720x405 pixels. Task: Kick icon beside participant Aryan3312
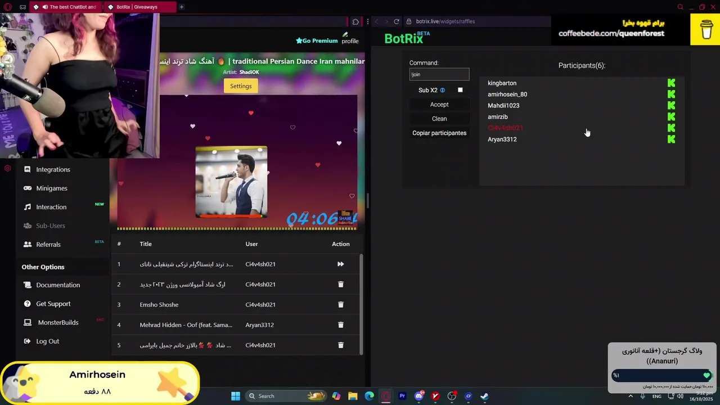[671, 139]
